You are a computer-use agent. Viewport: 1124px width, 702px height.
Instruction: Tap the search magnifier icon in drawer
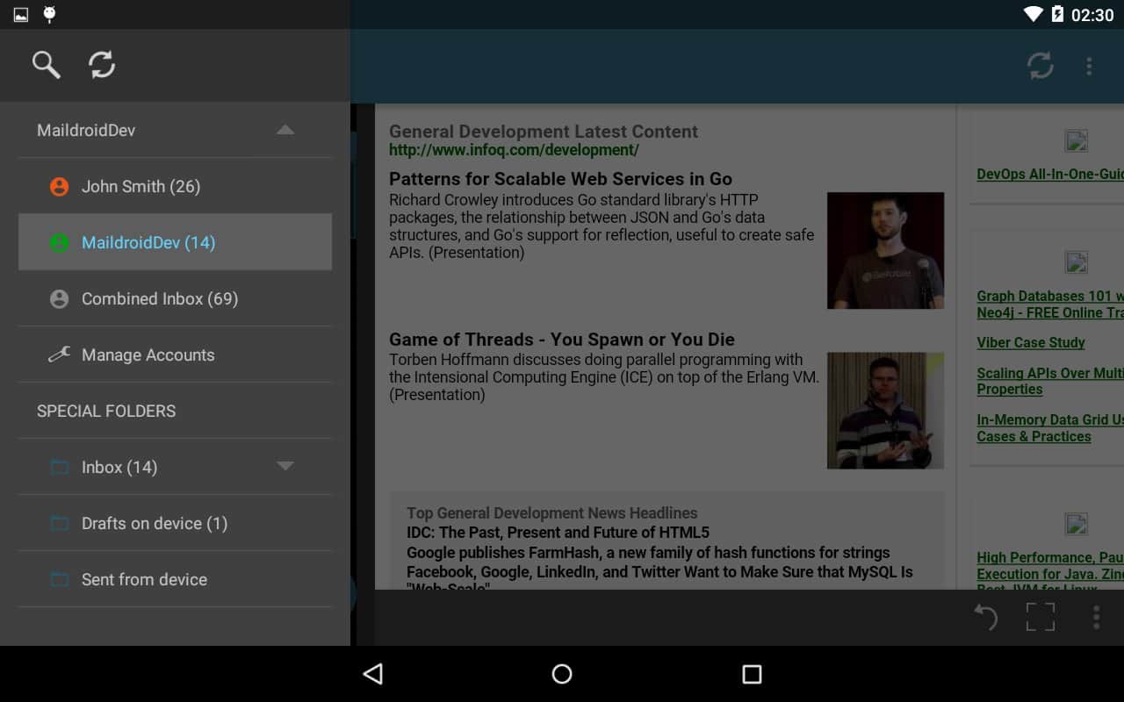(x=46, y=65)
